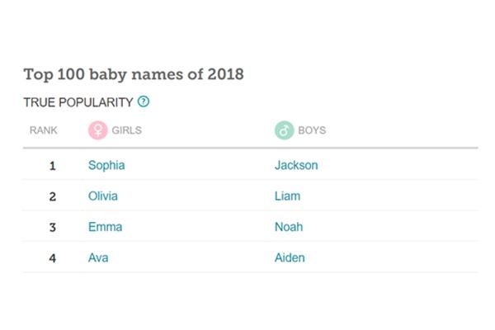Click the Top 100 baby names heading
The width and height of the screenshot is (495, 330).
134,74
